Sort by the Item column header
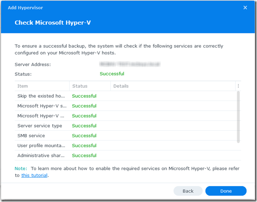 42,86
